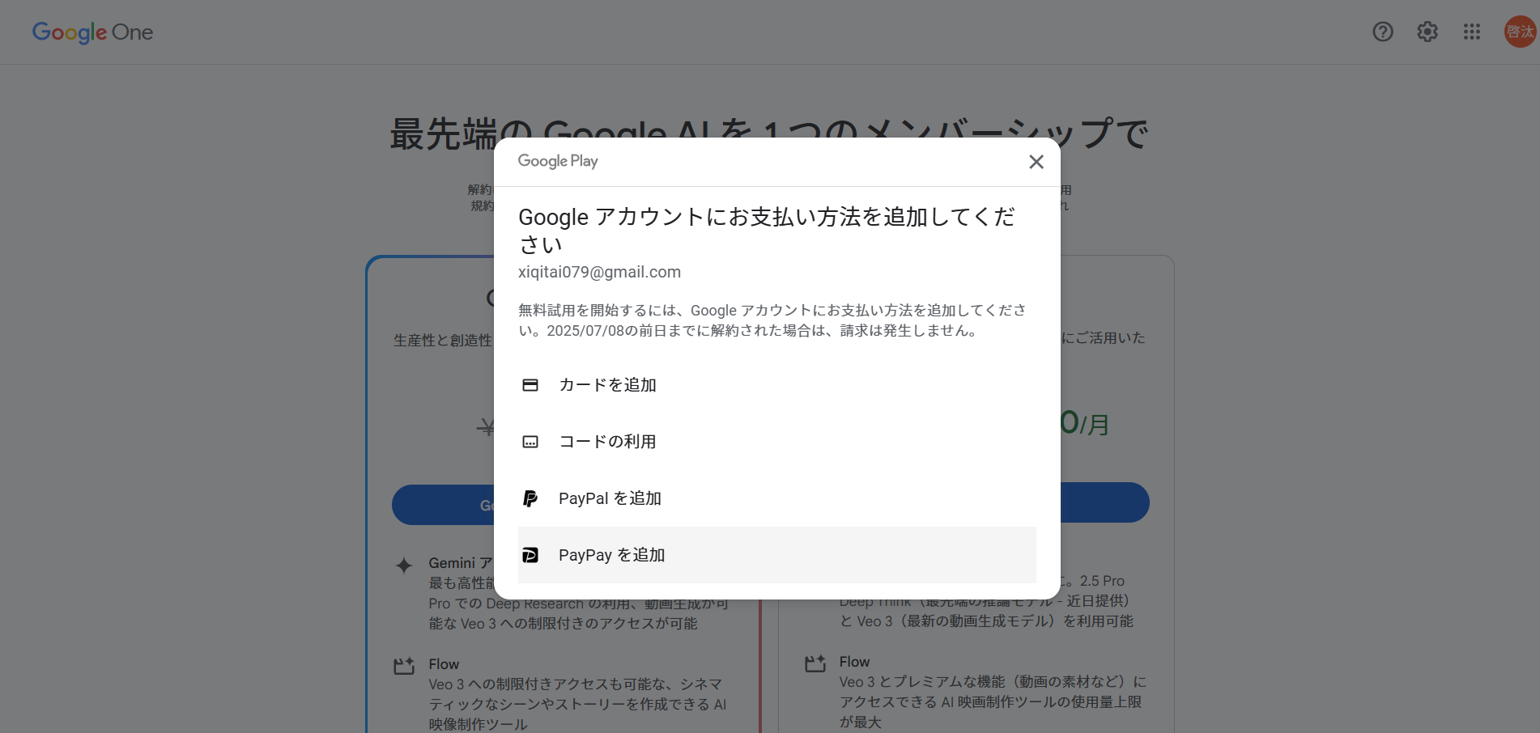The image size is (1540, 733).
Task: Click the left plan's blue subscribe button
Action: (x=443, y=505)
